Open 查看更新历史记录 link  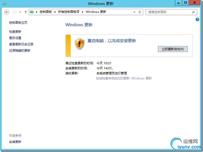click(21, 44)
